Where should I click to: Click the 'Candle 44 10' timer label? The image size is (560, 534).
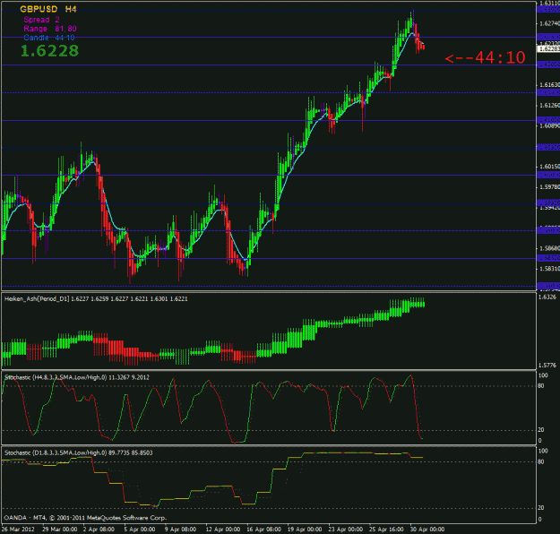[x=49, y=38]
